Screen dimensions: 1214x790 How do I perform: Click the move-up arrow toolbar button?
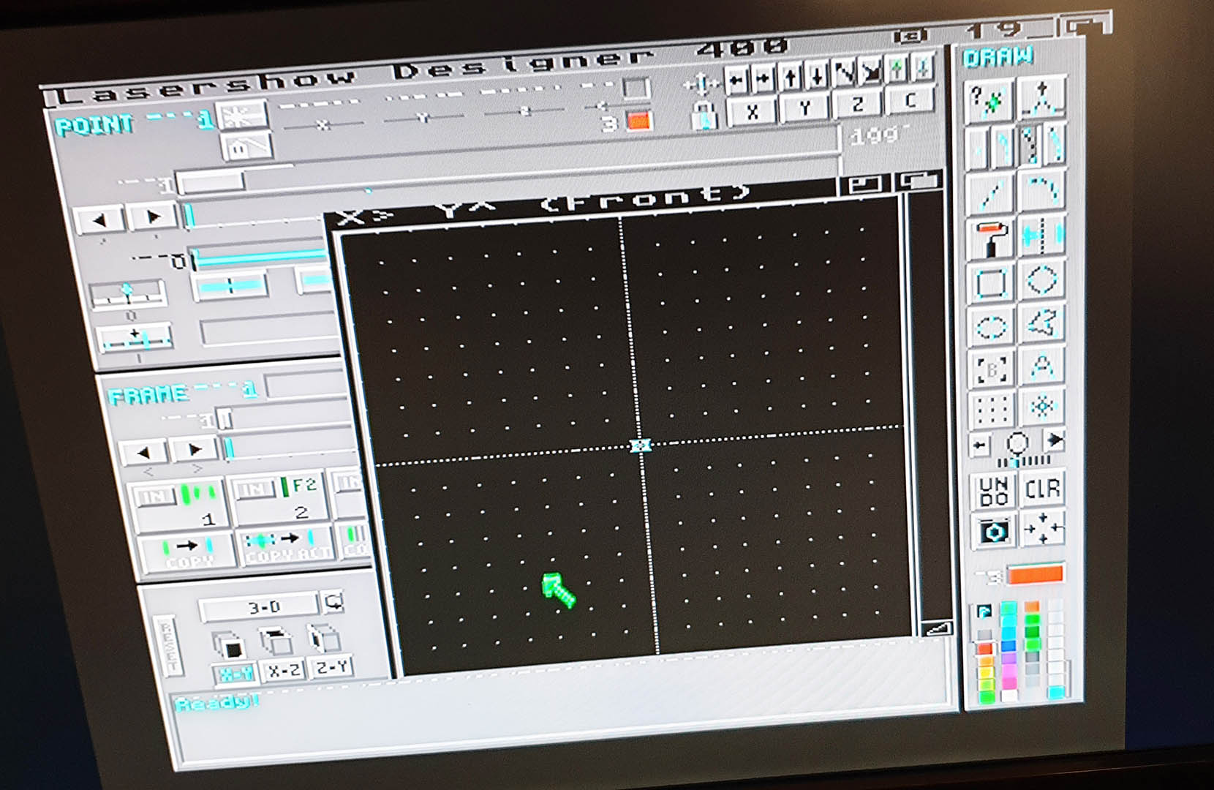click(x=791, y=77)
